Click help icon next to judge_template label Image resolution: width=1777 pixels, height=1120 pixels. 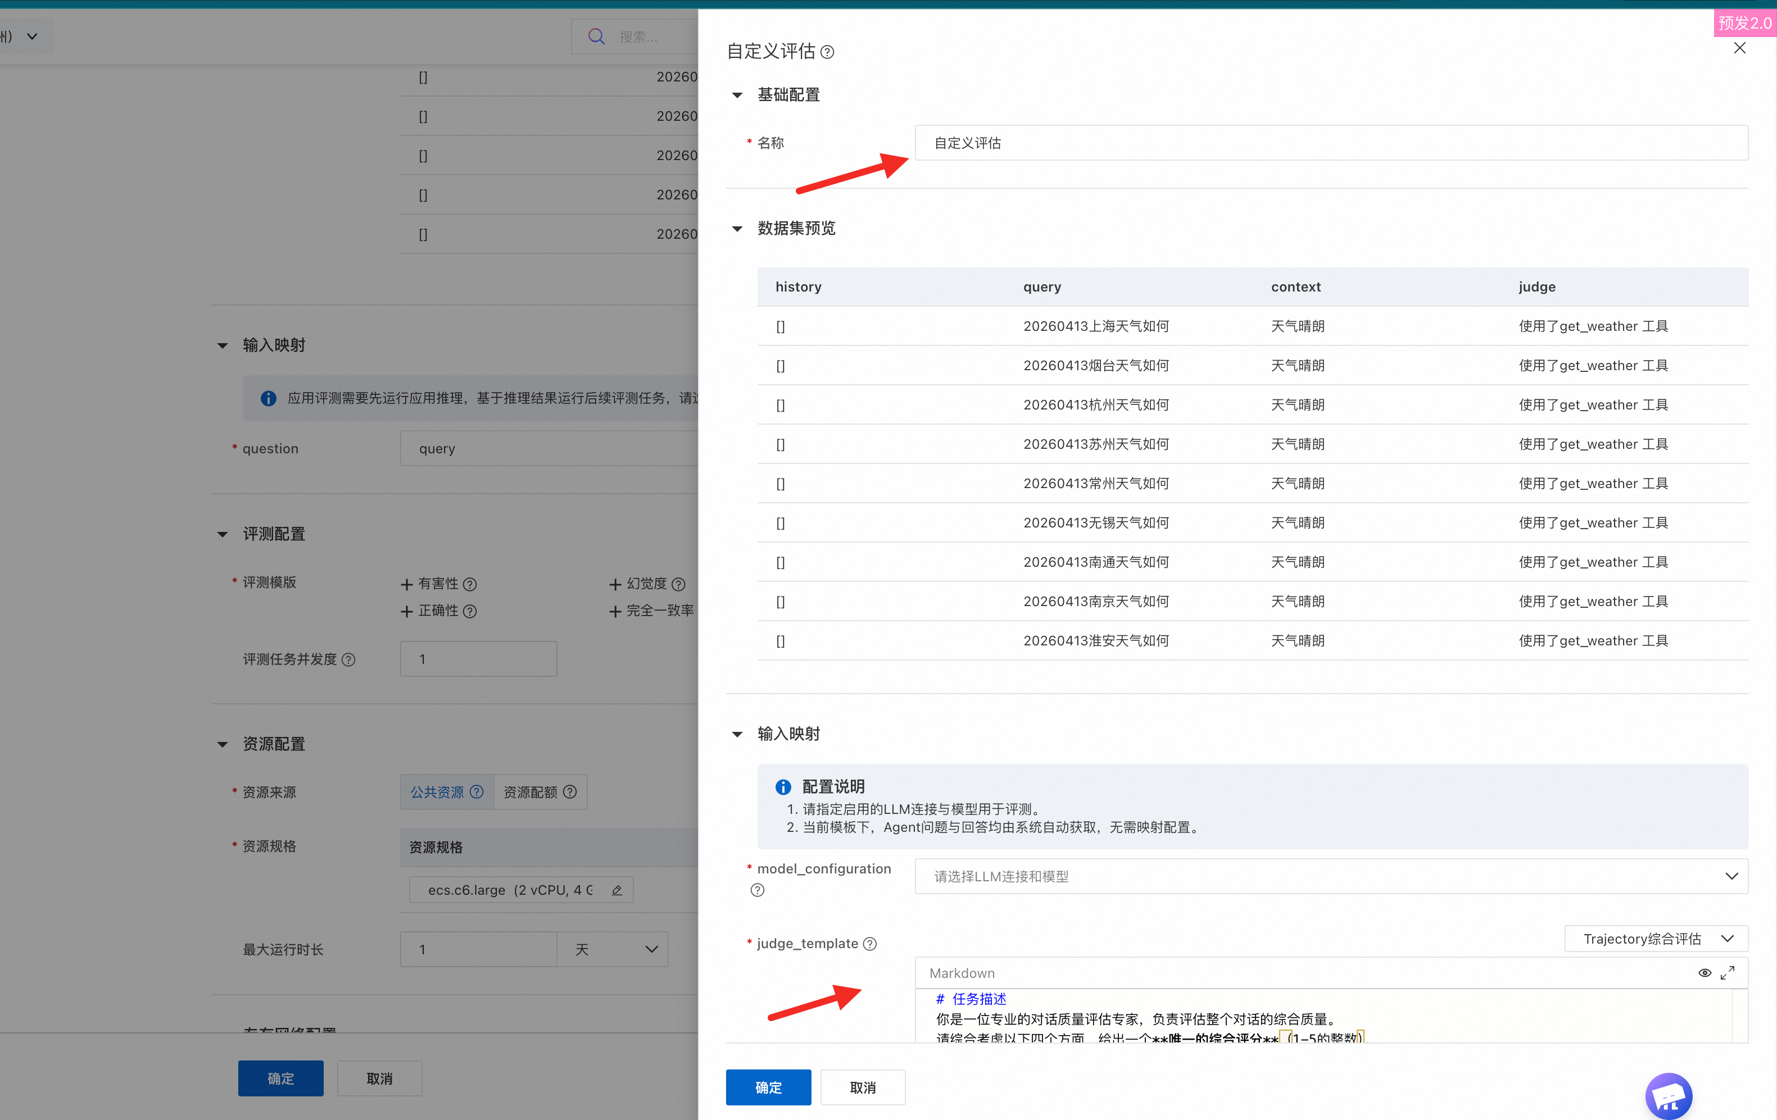pyautogui.click(x=870, y=944)
